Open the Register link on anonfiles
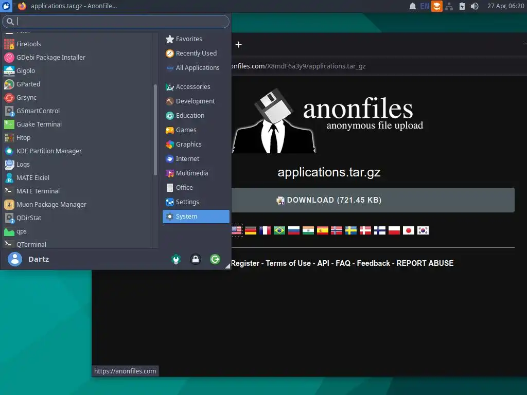Image resolution: width=527 pixels, height=395 pixels. coord(245,263)
